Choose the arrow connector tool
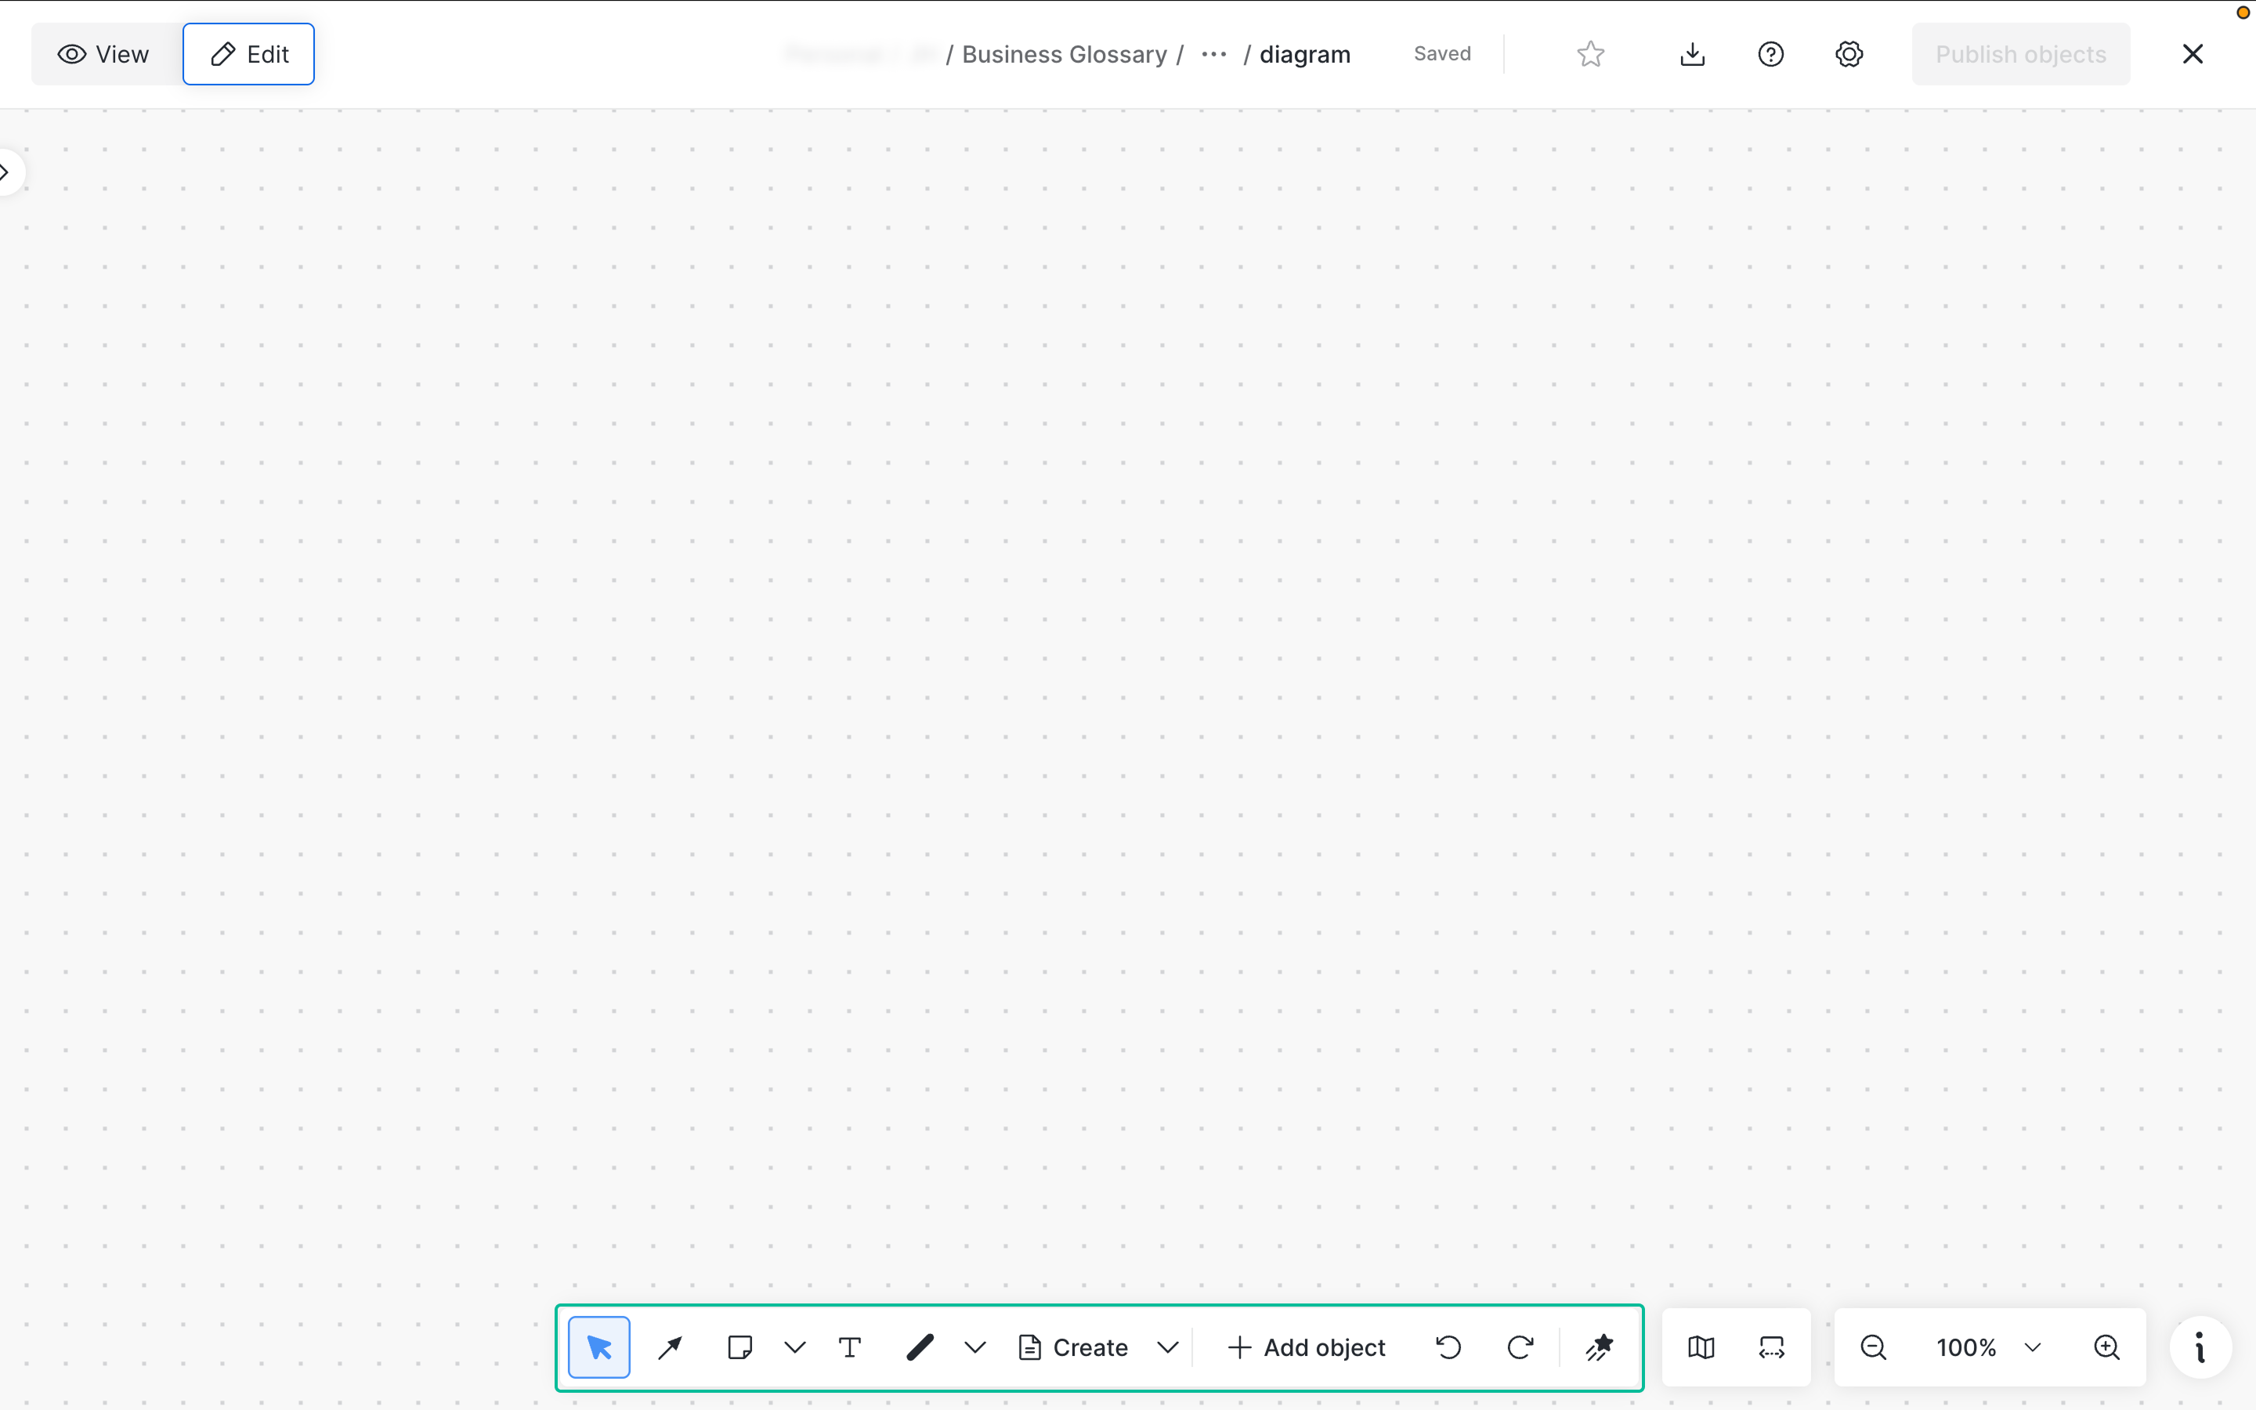 point(669,1347)
